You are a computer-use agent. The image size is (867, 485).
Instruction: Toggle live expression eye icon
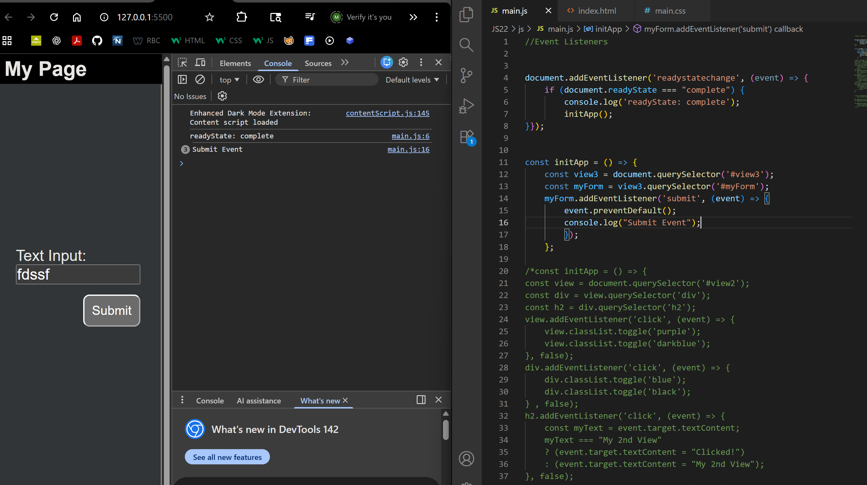tap(258, 80)
